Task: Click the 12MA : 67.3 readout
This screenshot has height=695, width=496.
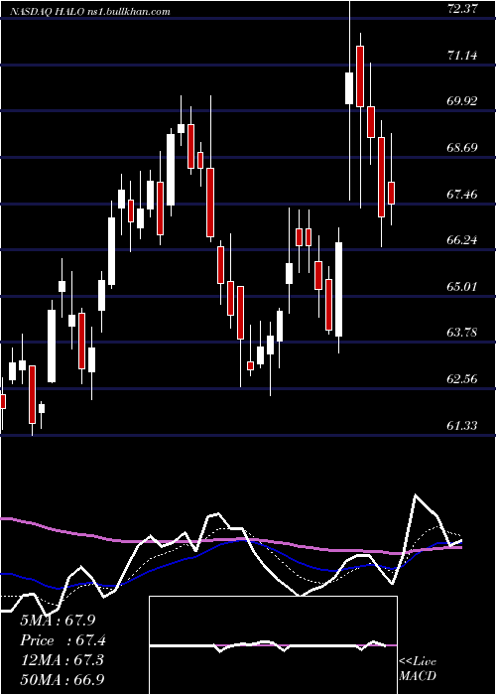Action: tap(62, 660)
